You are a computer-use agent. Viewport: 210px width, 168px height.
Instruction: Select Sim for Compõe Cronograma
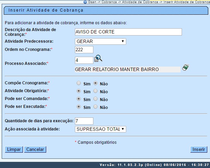point(79,83)
